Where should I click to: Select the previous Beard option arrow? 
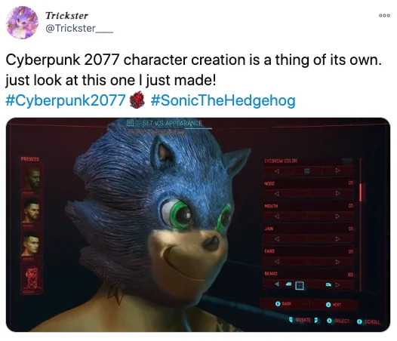(277, 284)
